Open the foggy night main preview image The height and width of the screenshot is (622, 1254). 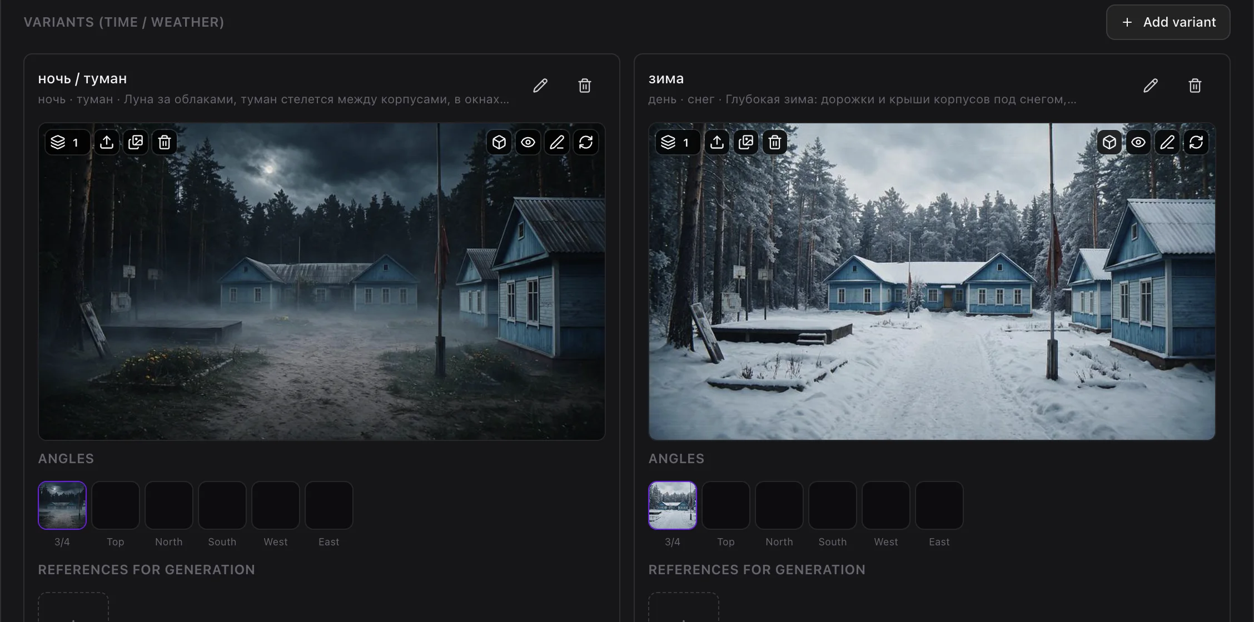(322, 282)
